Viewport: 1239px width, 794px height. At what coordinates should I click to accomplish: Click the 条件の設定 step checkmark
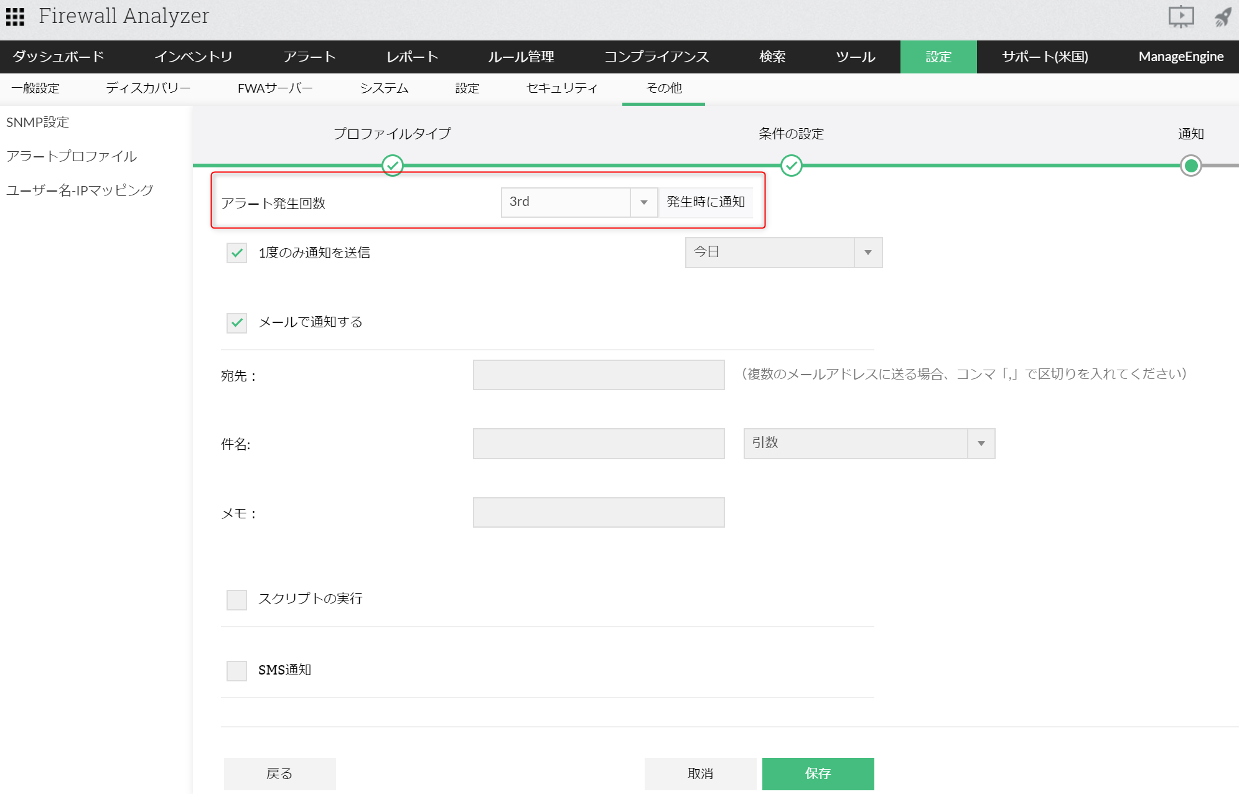click(x=791, y=166)
